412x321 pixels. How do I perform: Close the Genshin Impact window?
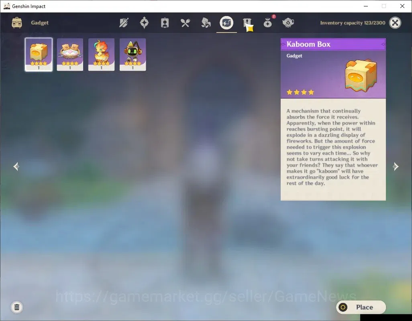pyautogui.click(x=402, y=6)
